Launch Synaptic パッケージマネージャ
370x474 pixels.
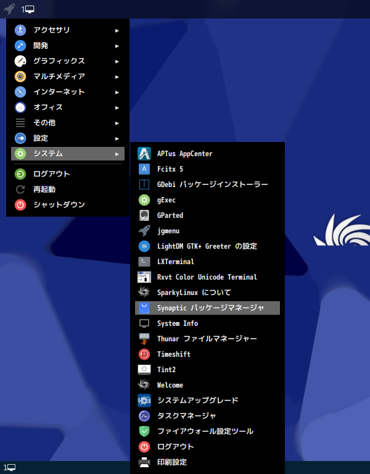click(207, 308)
